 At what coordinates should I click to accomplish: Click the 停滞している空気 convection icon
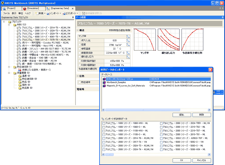coord(20,70)
